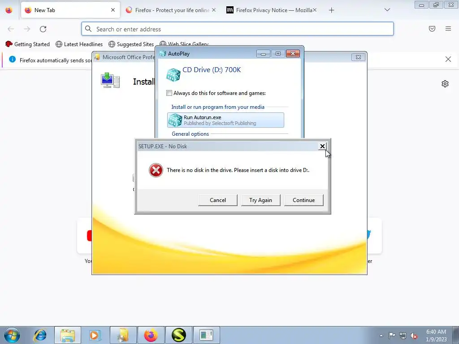This screenshot has height=344, width=459.
Task: Close the Firefox - Protect your life online tab
Action: point(214,10)
